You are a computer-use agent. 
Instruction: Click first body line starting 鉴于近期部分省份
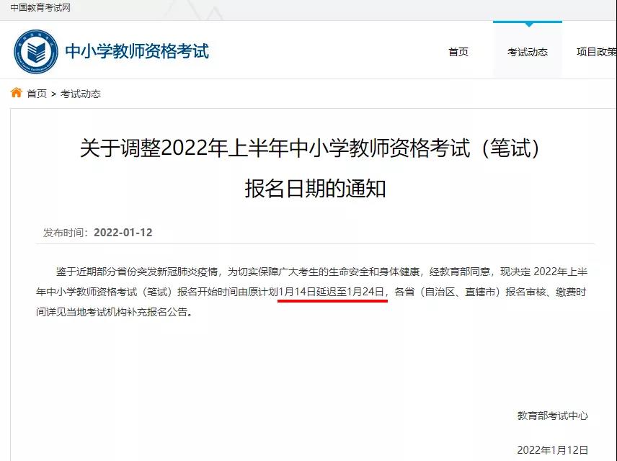(x=321, y=272)
